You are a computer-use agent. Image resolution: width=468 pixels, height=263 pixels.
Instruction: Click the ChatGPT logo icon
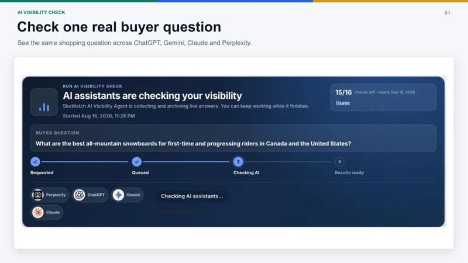(79, 195)
